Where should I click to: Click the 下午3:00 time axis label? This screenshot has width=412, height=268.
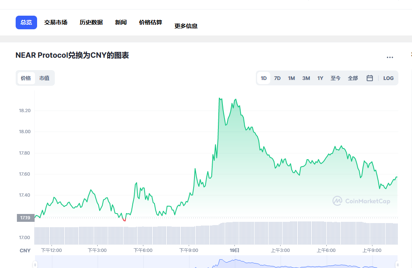pos(97,250)
